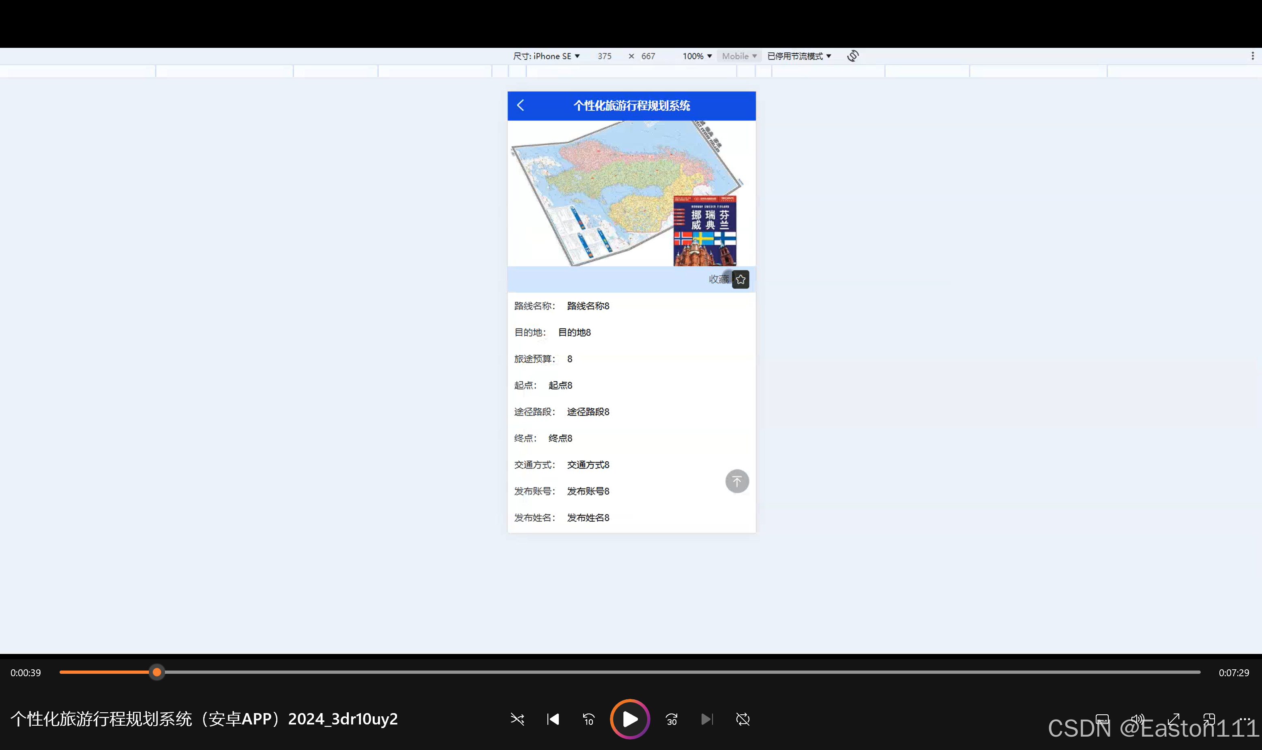Screen dimensions: 1262x750
Task: Go to previous track
Action: coord(553,719)
